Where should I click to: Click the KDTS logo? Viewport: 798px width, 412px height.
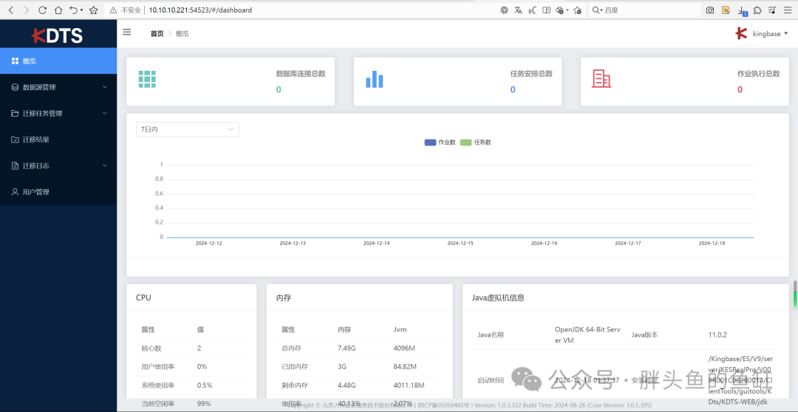[x=58, y=35]
